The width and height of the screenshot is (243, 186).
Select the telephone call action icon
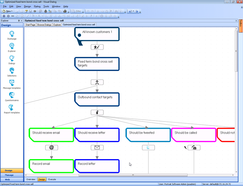(194, 148)
